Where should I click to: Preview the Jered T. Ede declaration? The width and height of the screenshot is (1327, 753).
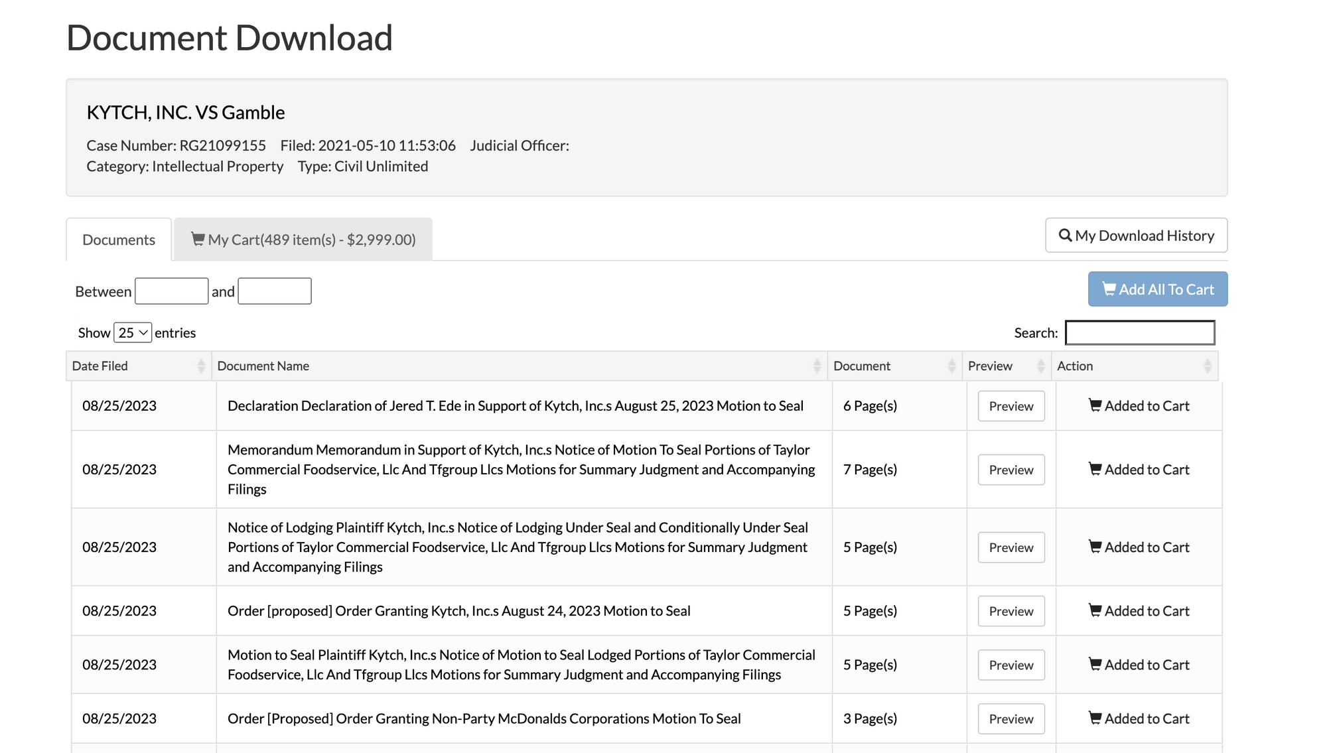point(1011,406)
